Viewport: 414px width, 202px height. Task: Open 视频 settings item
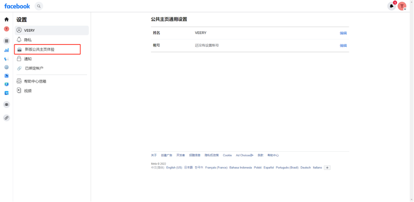coord(28,91)
